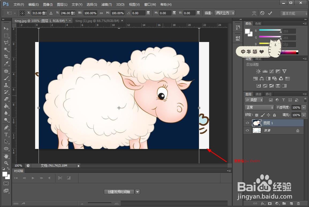Click the layer style fx icon
Viewport: 309px width, 207px height.
coord(263,203)
